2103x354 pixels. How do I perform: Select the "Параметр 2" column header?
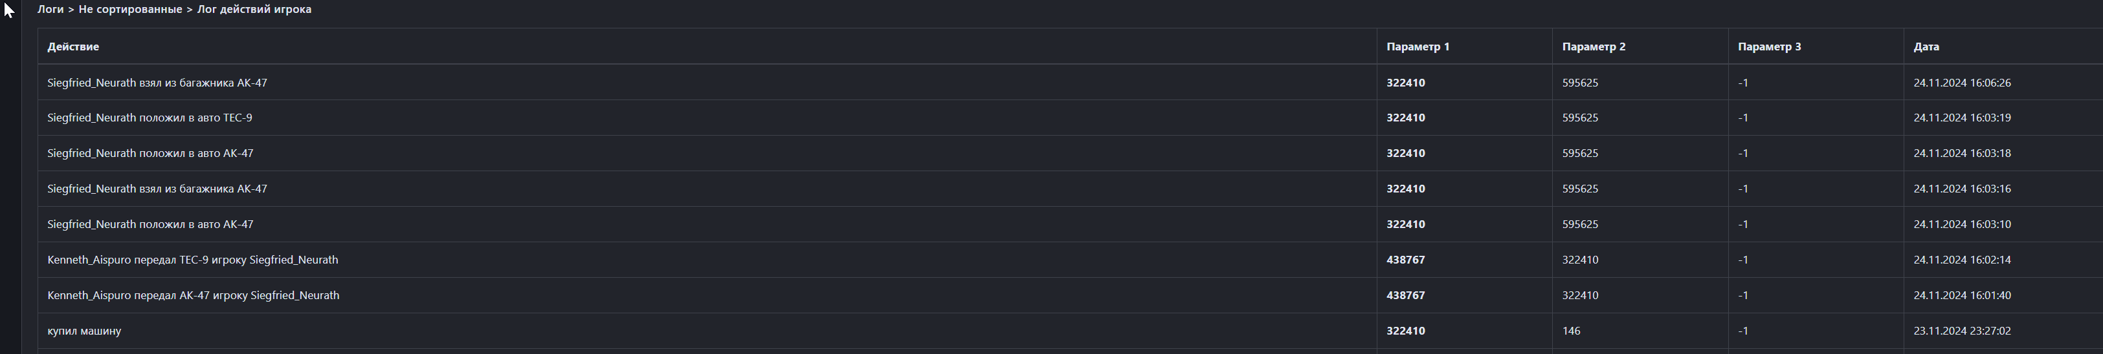1593,47
